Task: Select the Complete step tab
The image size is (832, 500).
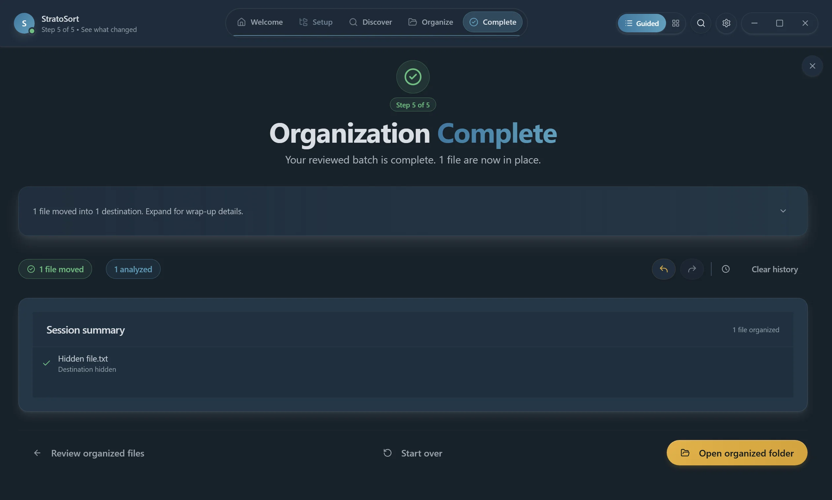Action: pos(493,22)
